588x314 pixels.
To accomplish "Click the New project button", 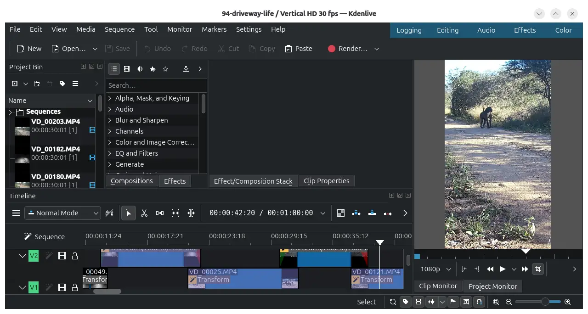I will pyautogui.click(x=29, y=49).
